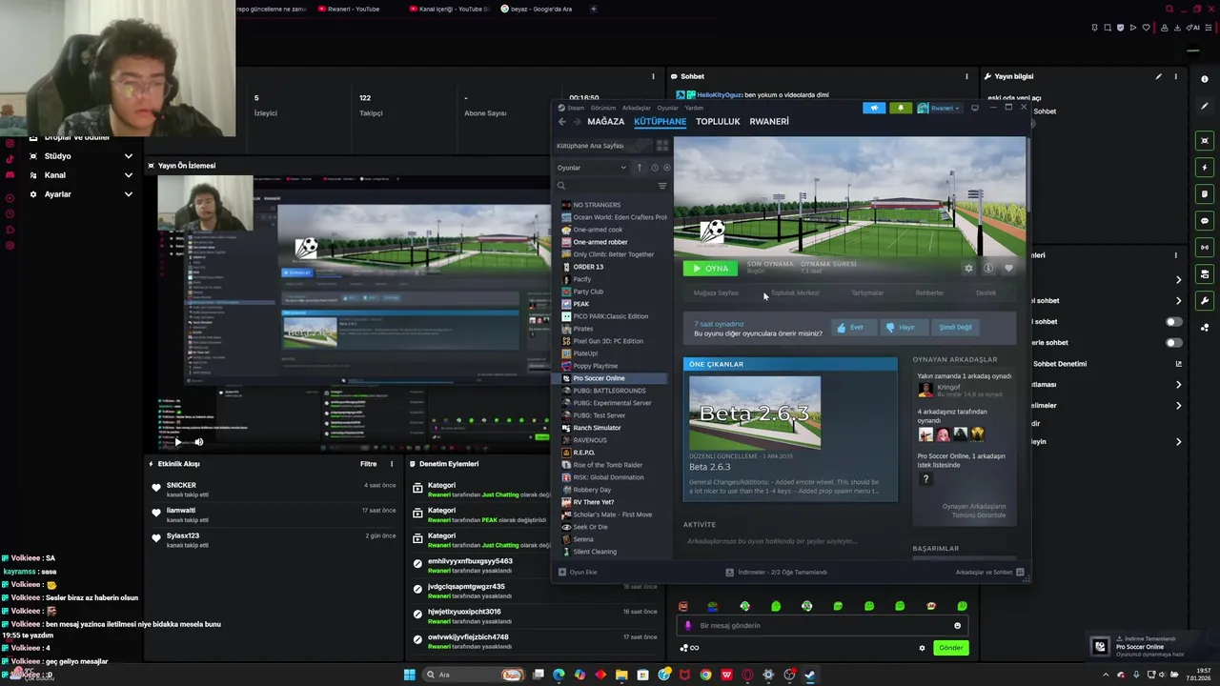Open Steam from Windows taskbar
Image resolution: width=1220 pixels, height=686 pixels.
click(810, 675)
